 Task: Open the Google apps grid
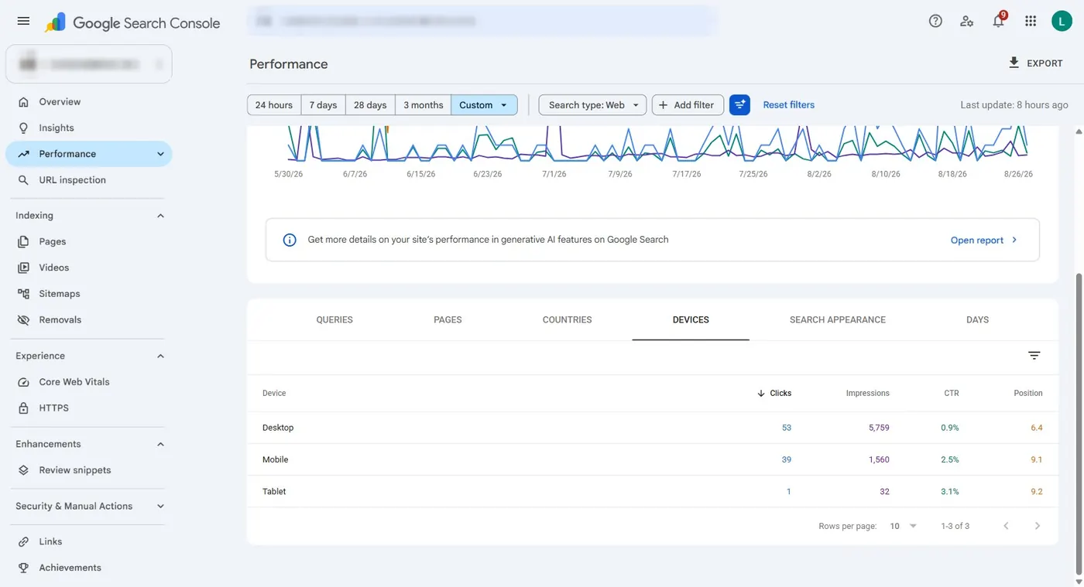pyautogui.click(x=1030, y=21)
